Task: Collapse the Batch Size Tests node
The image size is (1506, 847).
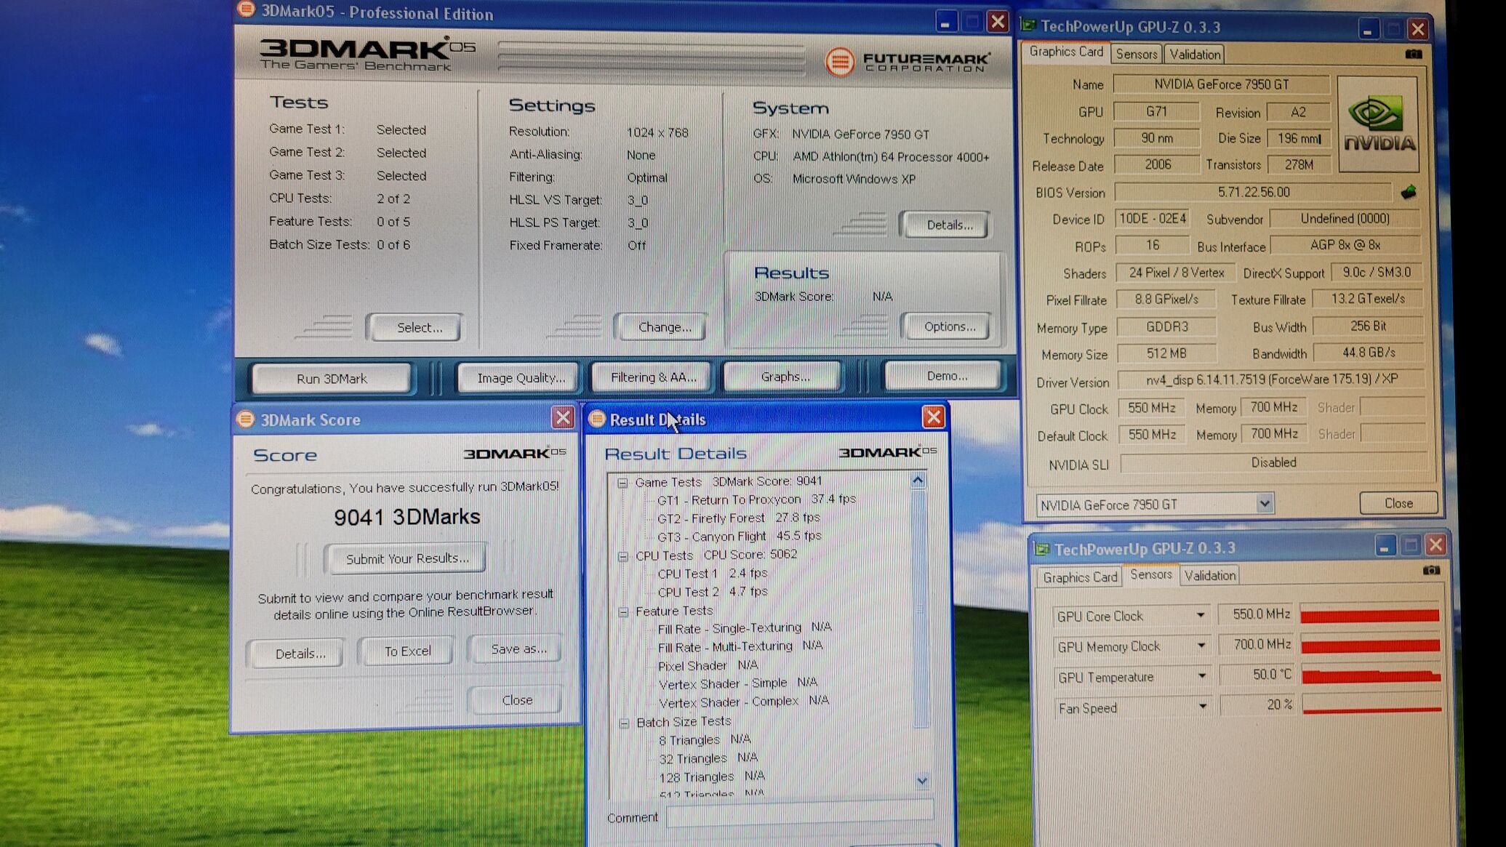Action: pos(624,723)
